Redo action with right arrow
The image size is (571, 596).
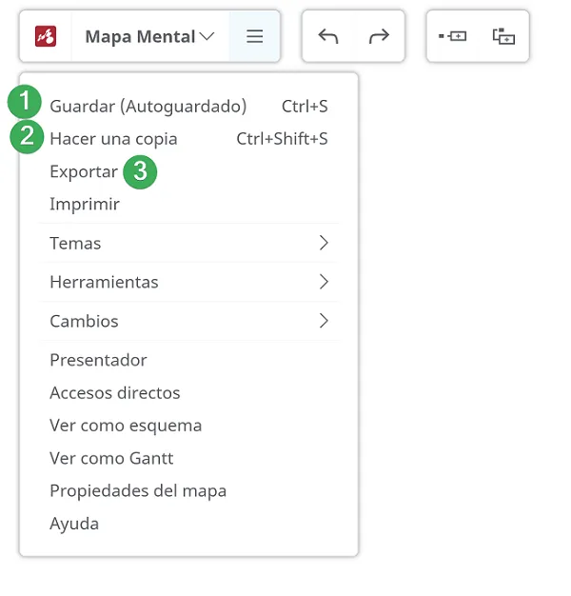point(379,36)
